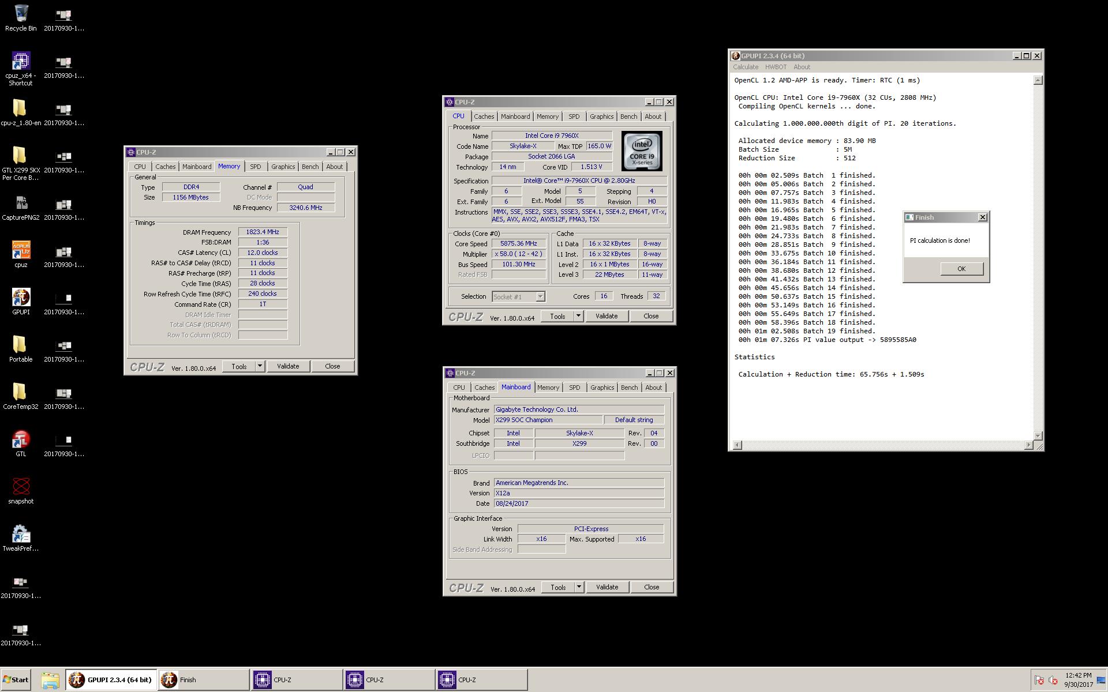This screenshot has height=692, width=1108.
Task: Open the Calculate menu in GPUPI
Action: tap(746, 67)
